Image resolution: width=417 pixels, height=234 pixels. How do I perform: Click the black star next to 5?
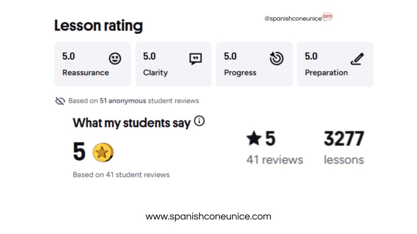[254, 139]
